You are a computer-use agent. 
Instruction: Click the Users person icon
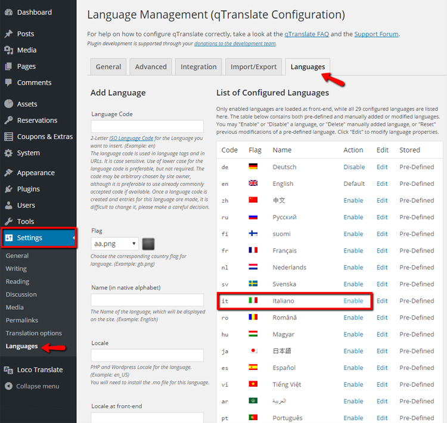click(x=8, y=205)
